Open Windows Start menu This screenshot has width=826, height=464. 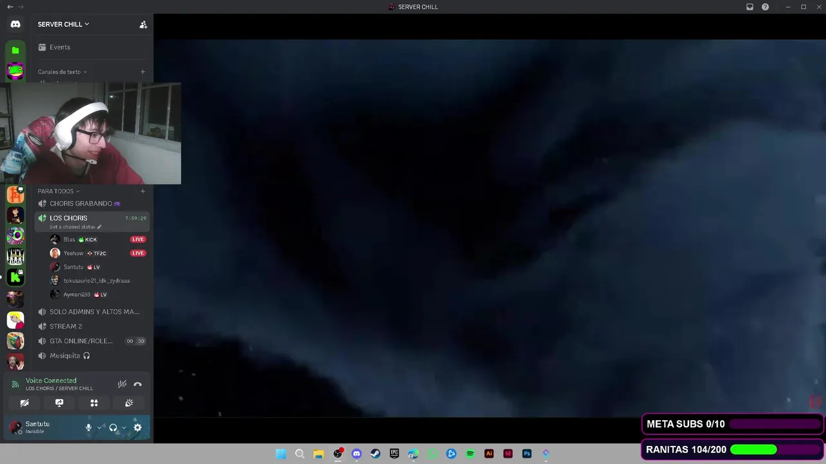click(281, 454)
